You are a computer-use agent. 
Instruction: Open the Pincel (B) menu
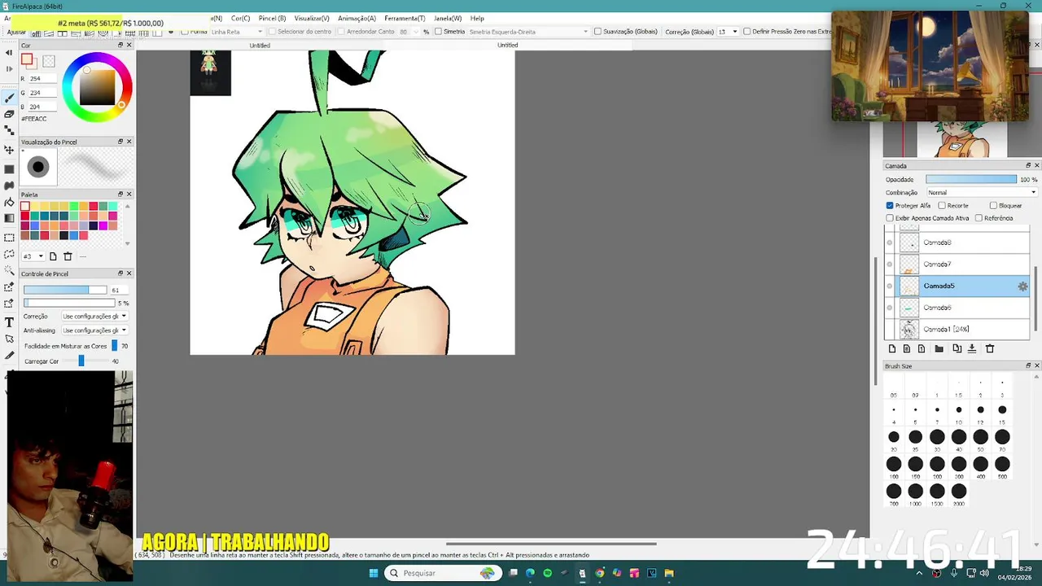point(272,18)
